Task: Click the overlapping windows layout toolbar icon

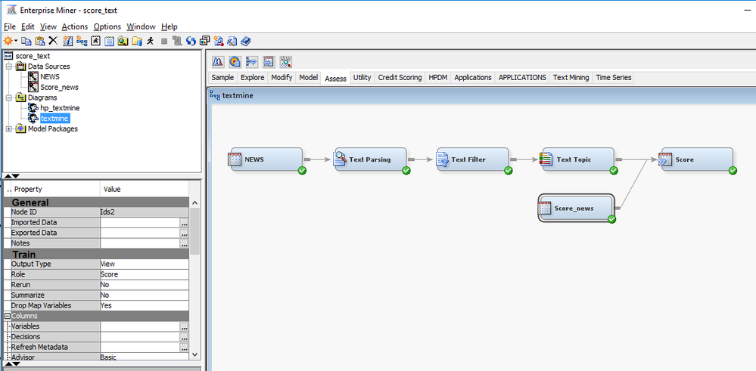Action: [205, 41]
